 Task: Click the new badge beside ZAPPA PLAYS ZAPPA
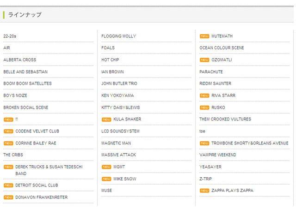click(x=204, y=191)
